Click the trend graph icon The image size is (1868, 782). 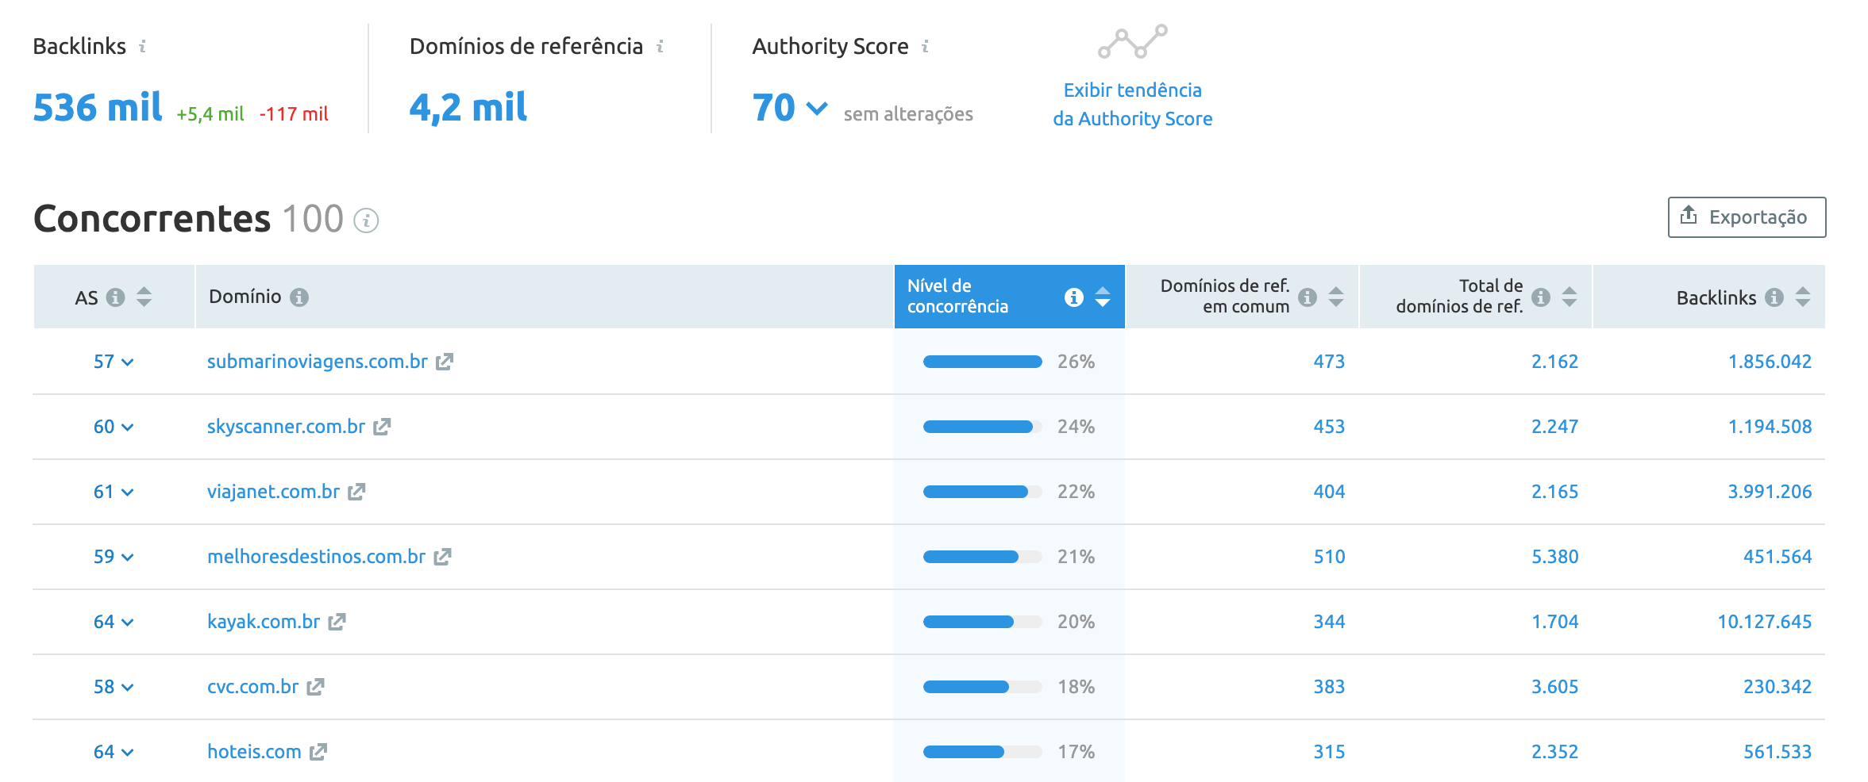[x=1132, y=41]
